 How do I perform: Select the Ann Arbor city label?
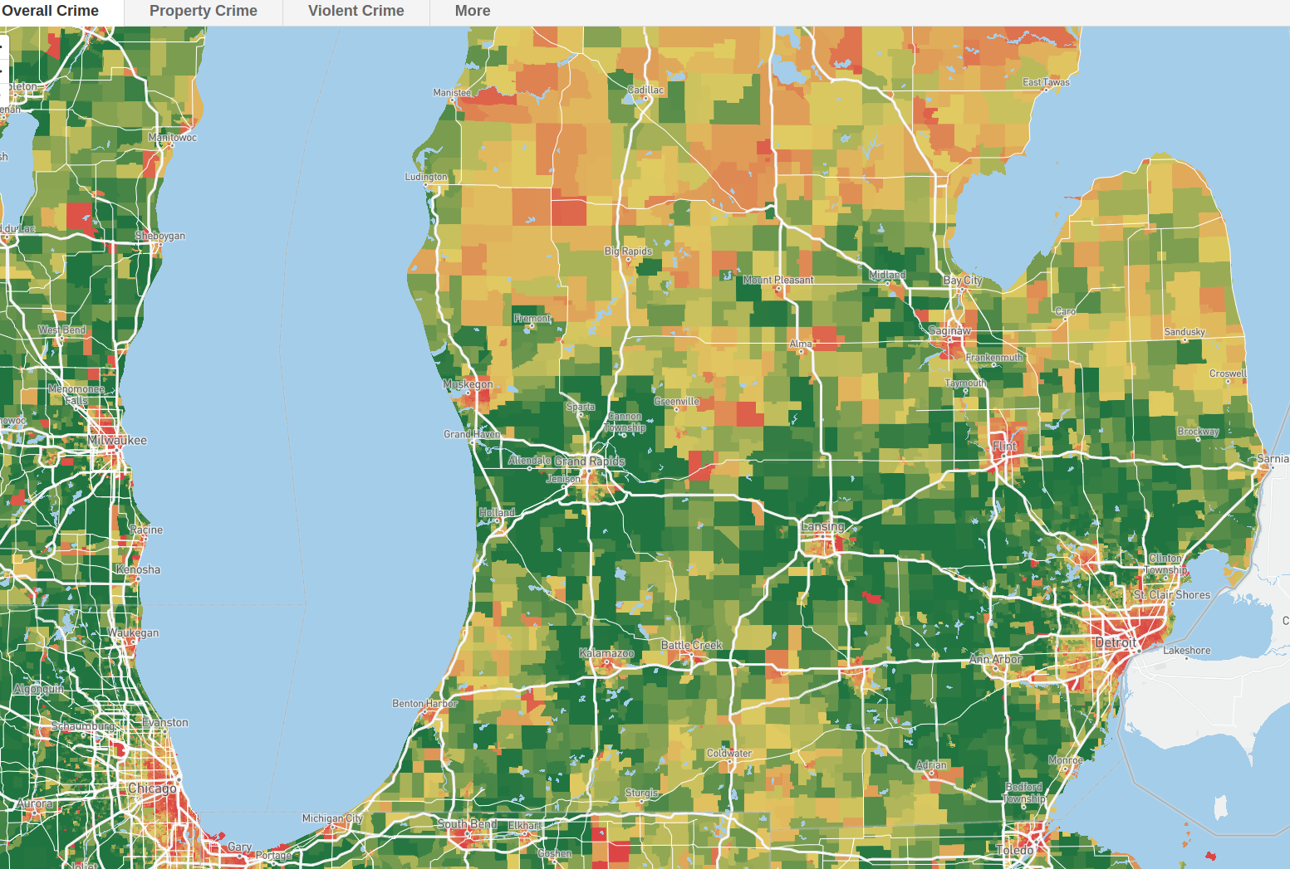click(996, 659)
